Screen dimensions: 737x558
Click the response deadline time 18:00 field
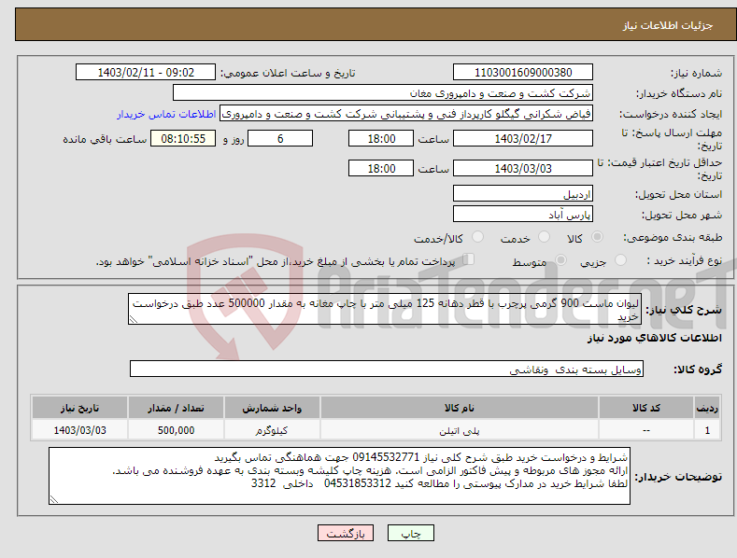(381, 138)
